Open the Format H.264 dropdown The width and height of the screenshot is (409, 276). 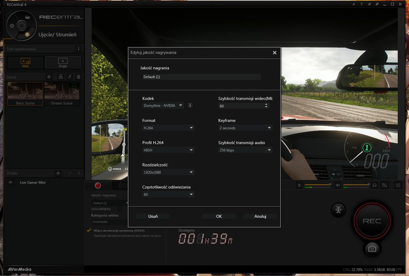(168, 128)
